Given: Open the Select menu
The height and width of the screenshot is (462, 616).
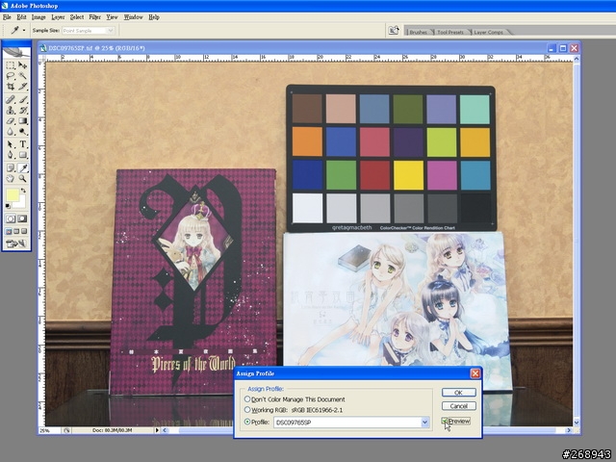Looking at the screenshot, I should (77, 17).
